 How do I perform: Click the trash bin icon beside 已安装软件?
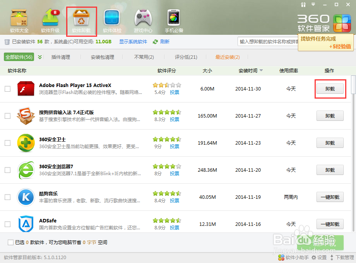(7, 42)
